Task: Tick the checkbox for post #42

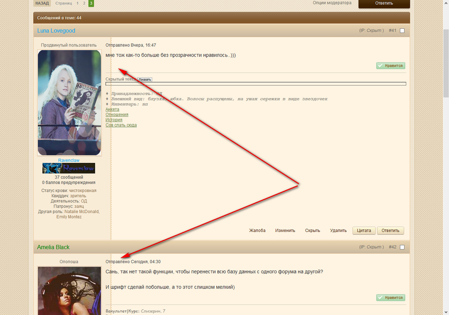Action: (402, 247)
